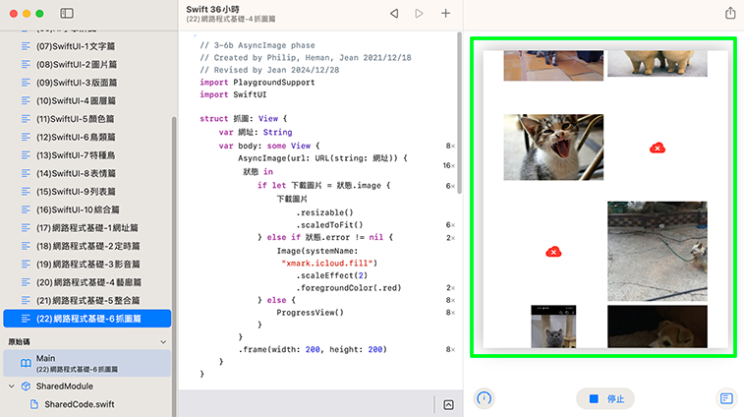This screenshot has width=744, height=417.
Task: Collapse the SharedModule folder
Action: [x=12, y=387]
